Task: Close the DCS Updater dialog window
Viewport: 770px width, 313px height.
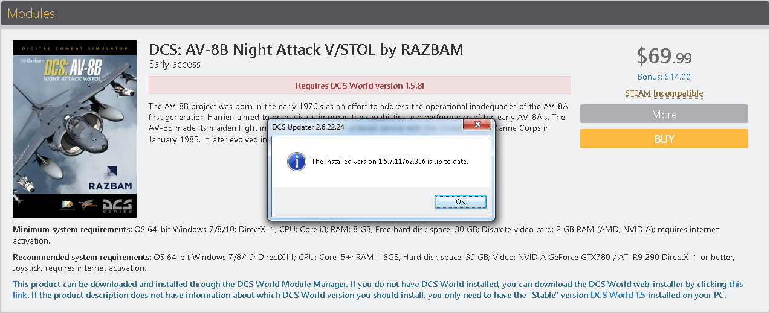Action: pos(479,126)
